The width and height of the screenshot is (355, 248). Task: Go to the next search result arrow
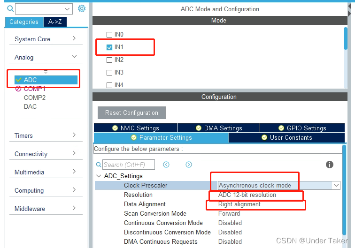189,165
